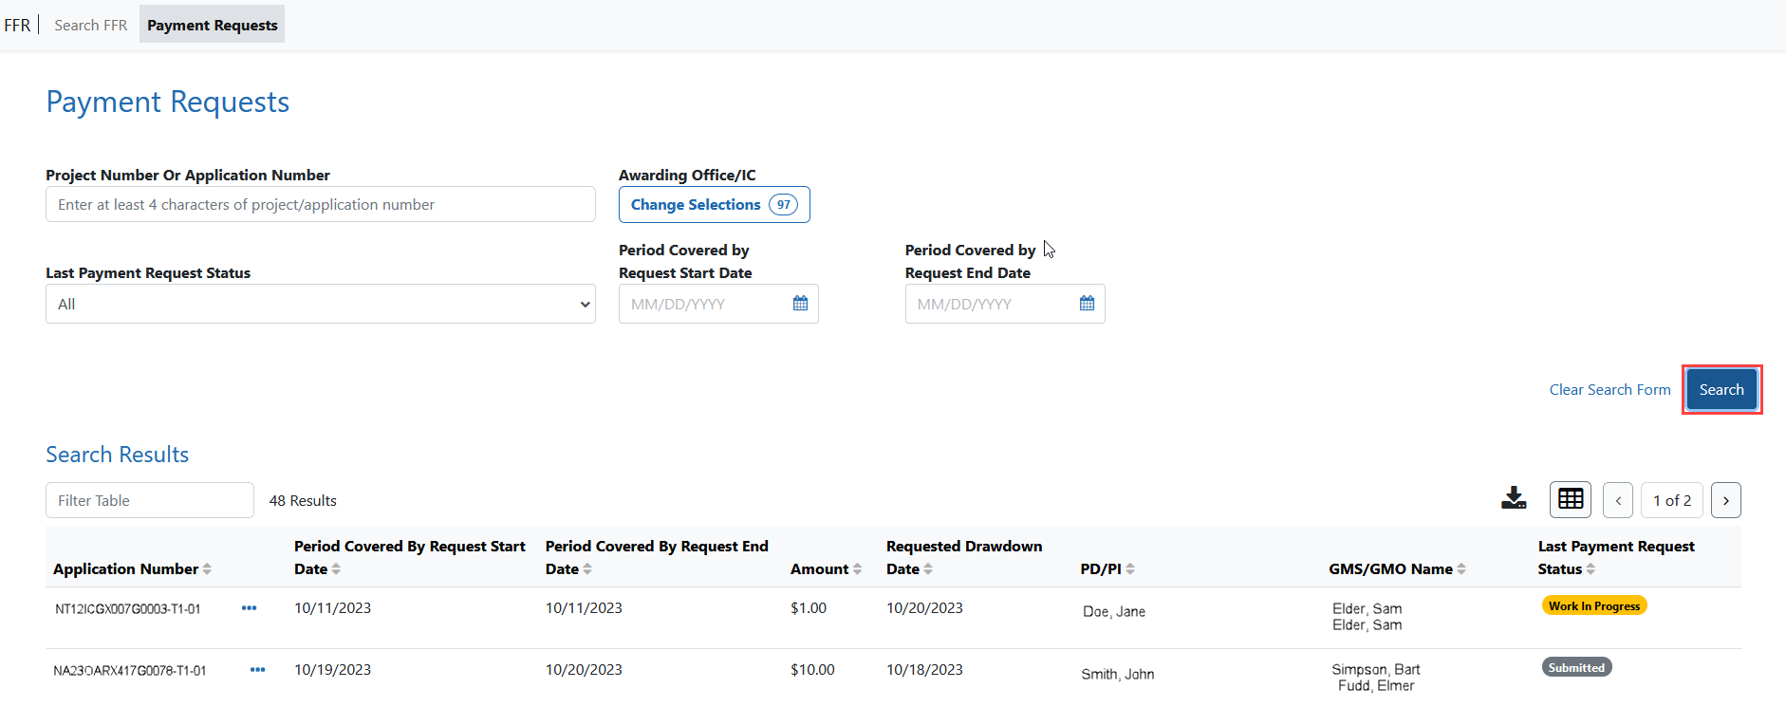
Task: Expand Last Payment Request Status dropdown
Action: [x=321, y=305]
